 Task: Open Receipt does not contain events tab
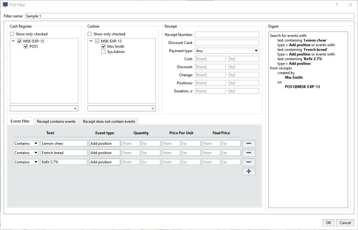(x=109, y=122)
